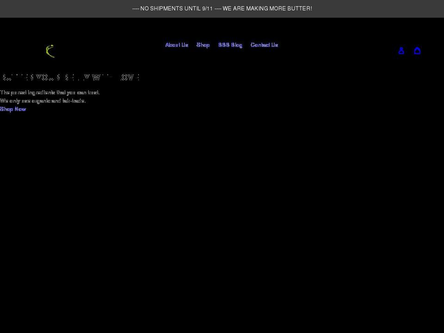Click the "WE ARE MAKING MORE BUTTER!" text
Viewport: 444px width, 333px height.
coord(267,9)
